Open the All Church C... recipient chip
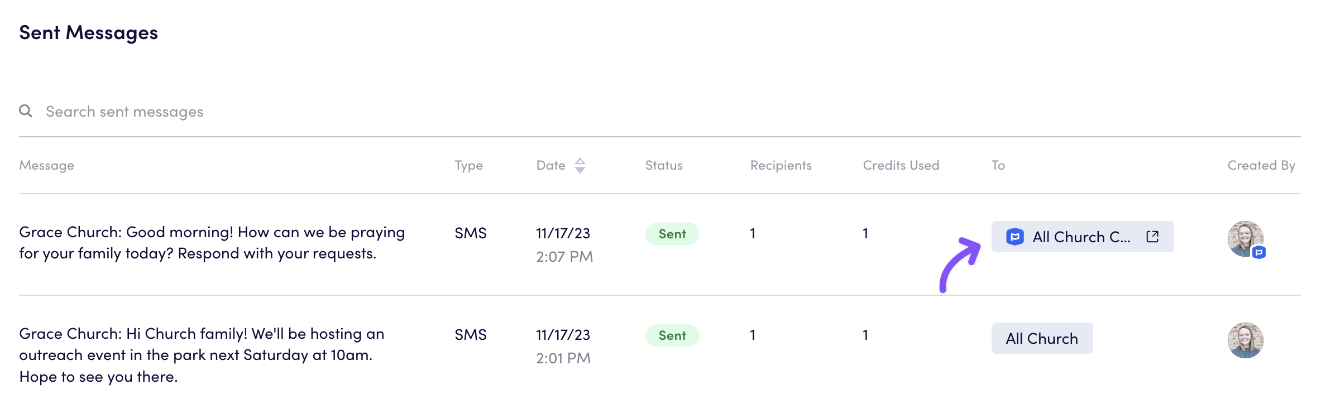The height and width of the screenshot is (413, 1321). click(1081, 237)
